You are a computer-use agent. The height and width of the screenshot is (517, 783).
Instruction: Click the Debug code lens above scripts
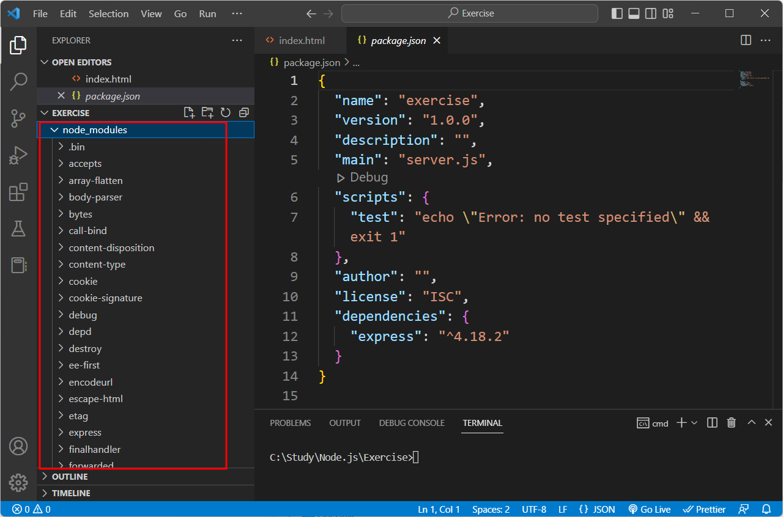click(362, 177)
